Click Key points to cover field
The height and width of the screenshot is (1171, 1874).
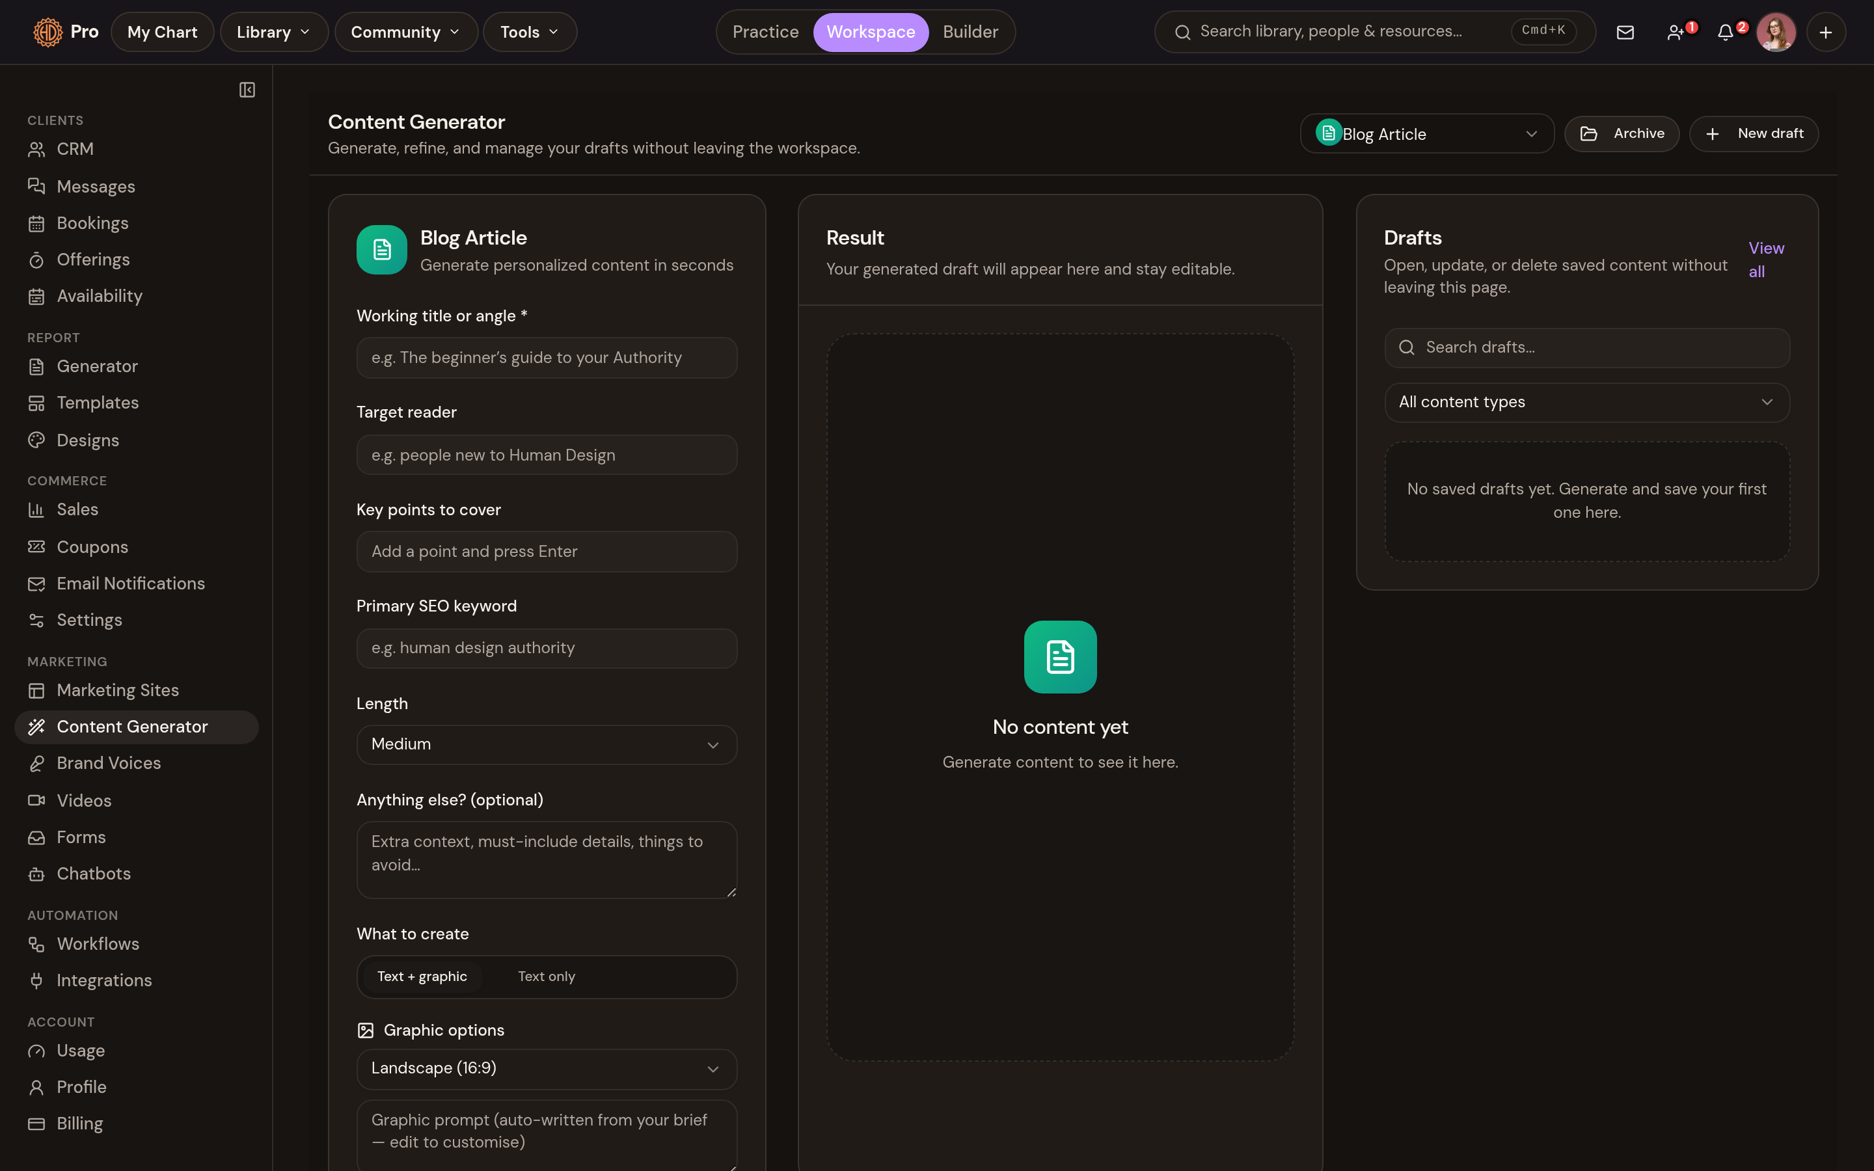547,552
